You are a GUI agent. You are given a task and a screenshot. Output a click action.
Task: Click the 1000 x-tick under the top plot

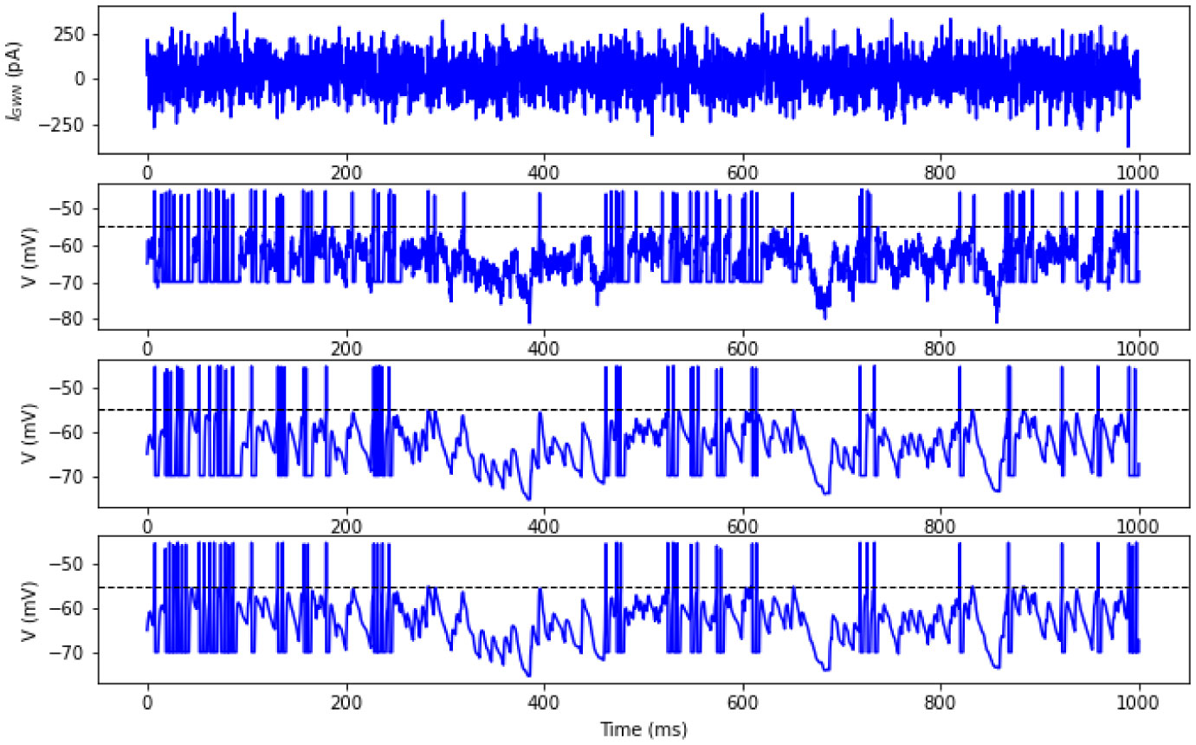click(1138, 172)
